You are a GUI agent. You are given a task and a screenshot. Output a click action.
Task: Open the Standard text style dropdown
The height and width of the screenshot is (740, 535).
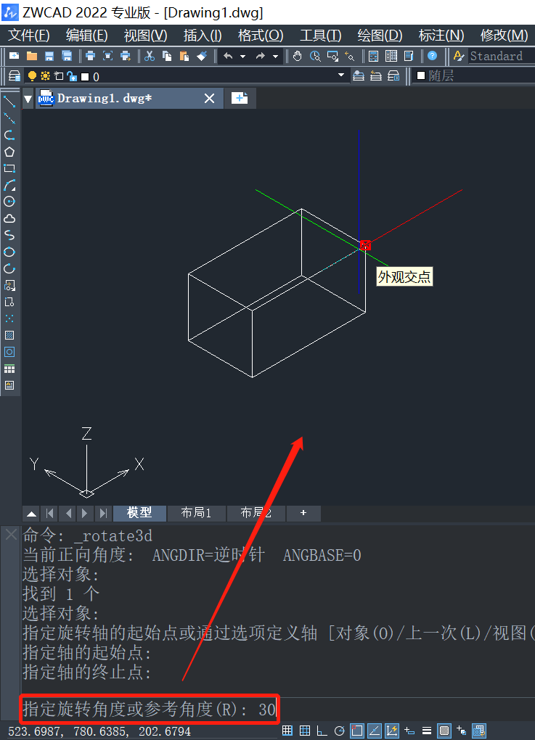501,56
